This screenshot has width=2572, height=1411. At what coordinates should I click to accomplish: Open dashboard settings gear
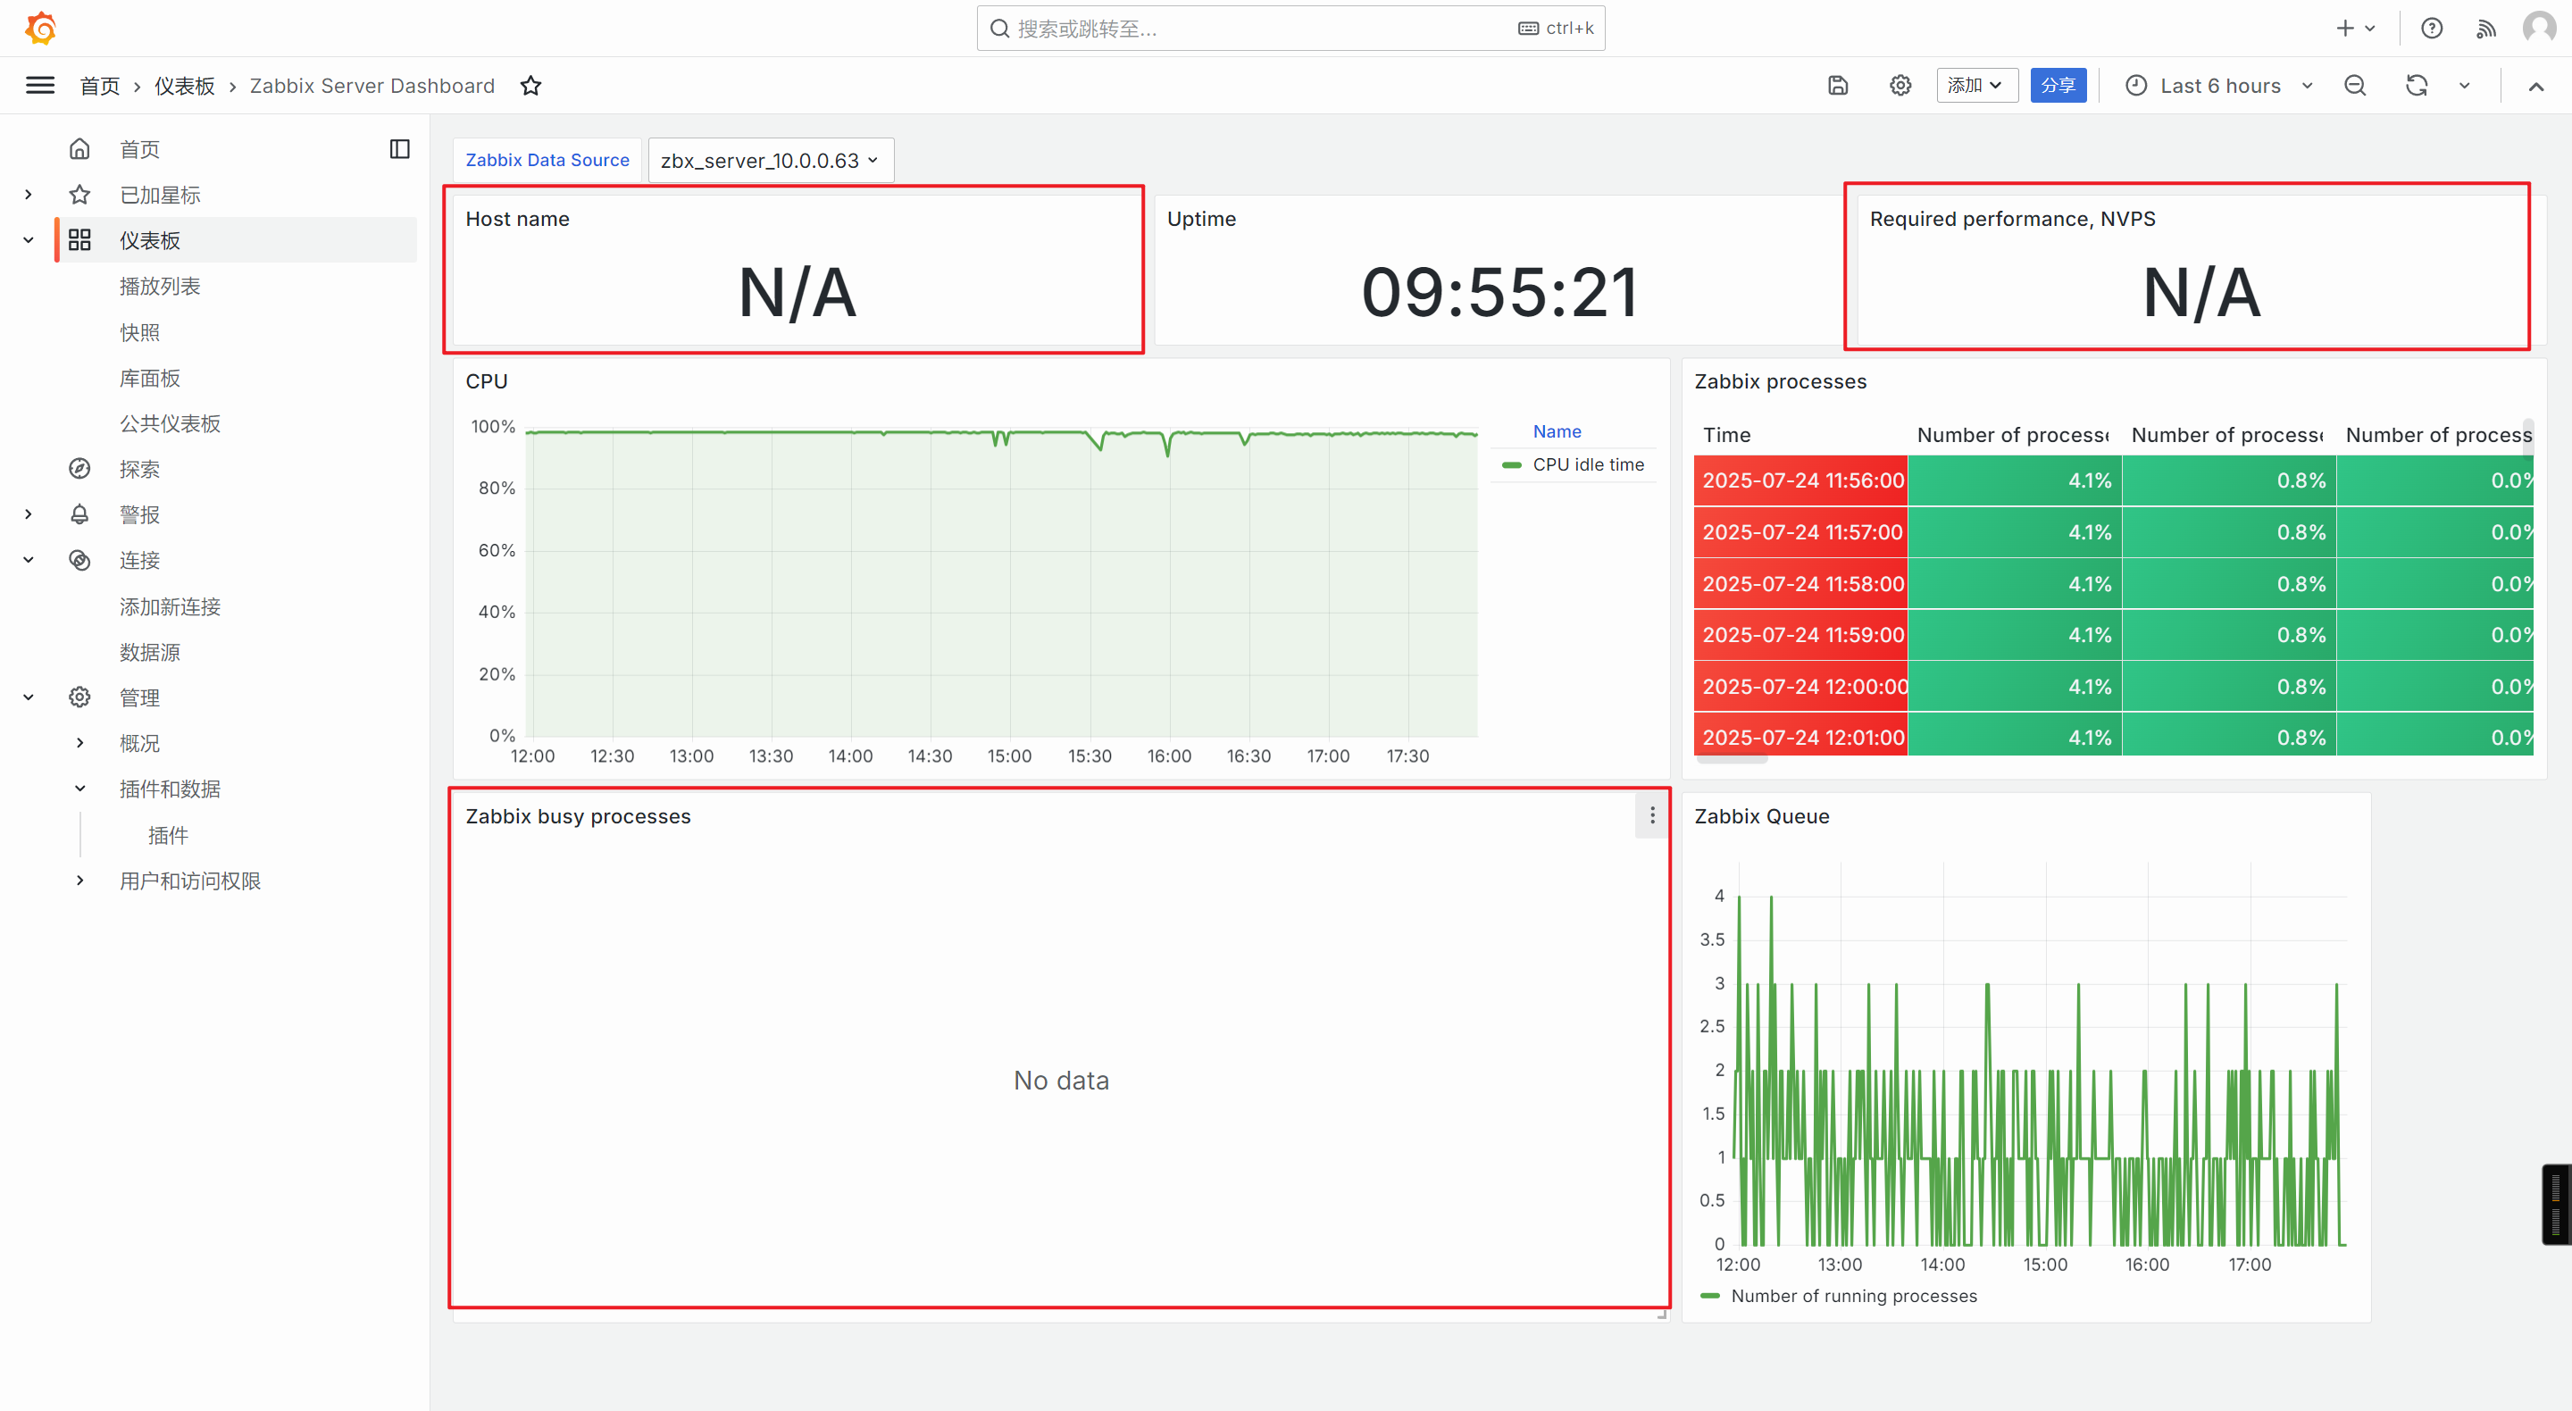[x=1900, y=86]
